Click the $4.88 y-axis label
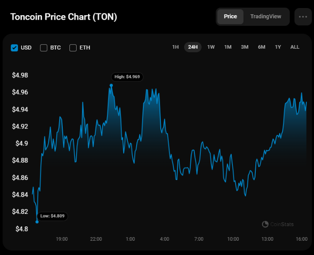The height and width of the screenshot is (255, 314). (20, 160)
